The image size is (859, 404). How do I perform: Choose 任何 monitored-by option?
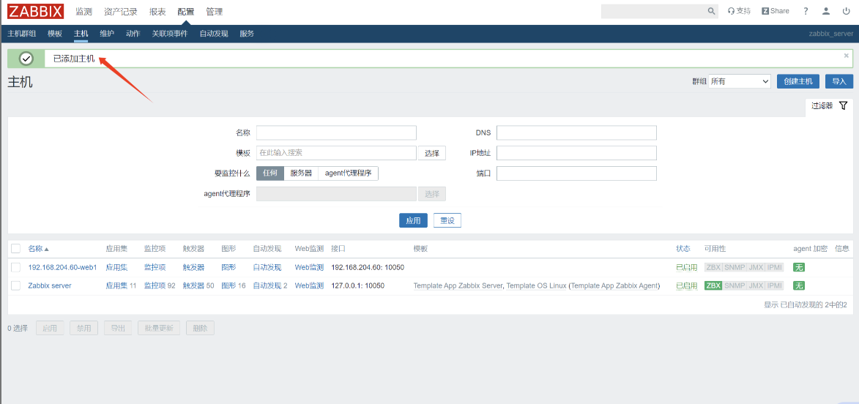point(270,173)
